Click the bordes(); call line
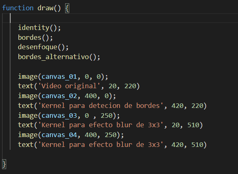Viewport: 238px width, 174px height. (35, 38)
